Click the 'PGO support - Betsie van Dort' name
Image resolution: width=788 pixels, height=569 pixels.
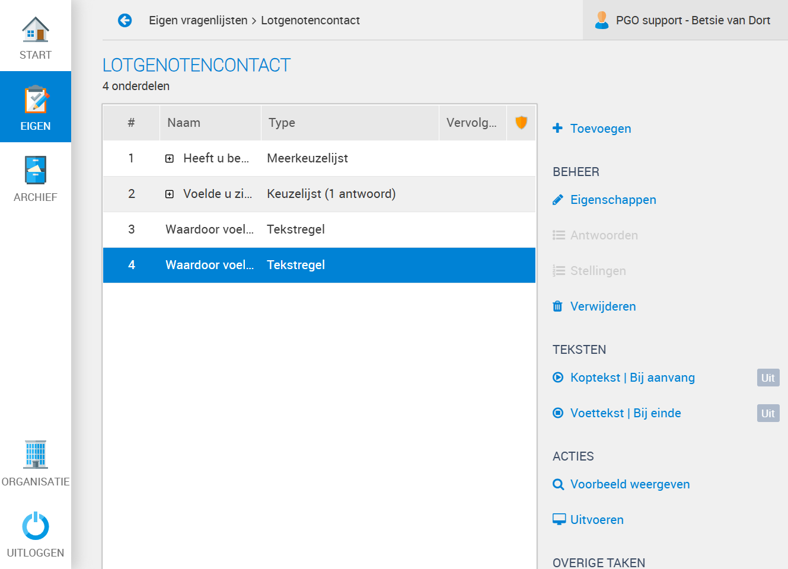(693, 20)
